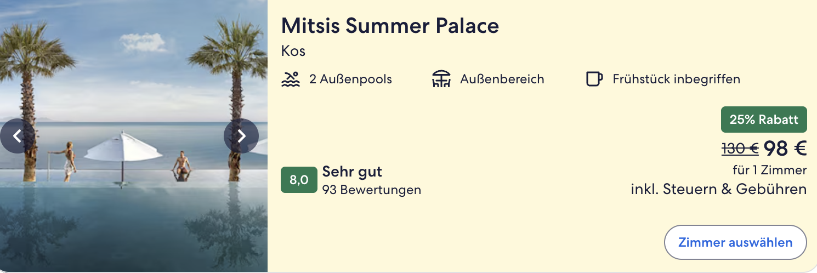Screen dimensions: 817x273
Task: Click the crossed-out 130 € price
Action: point(740,149)
